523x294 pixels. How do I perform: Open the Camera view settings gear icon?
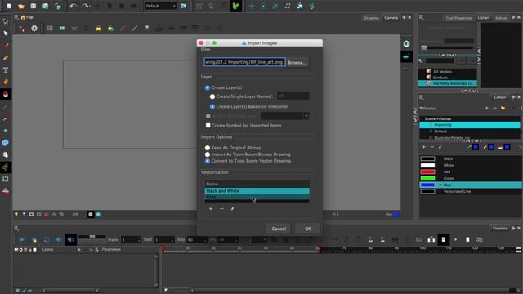(x=34, y=29)
